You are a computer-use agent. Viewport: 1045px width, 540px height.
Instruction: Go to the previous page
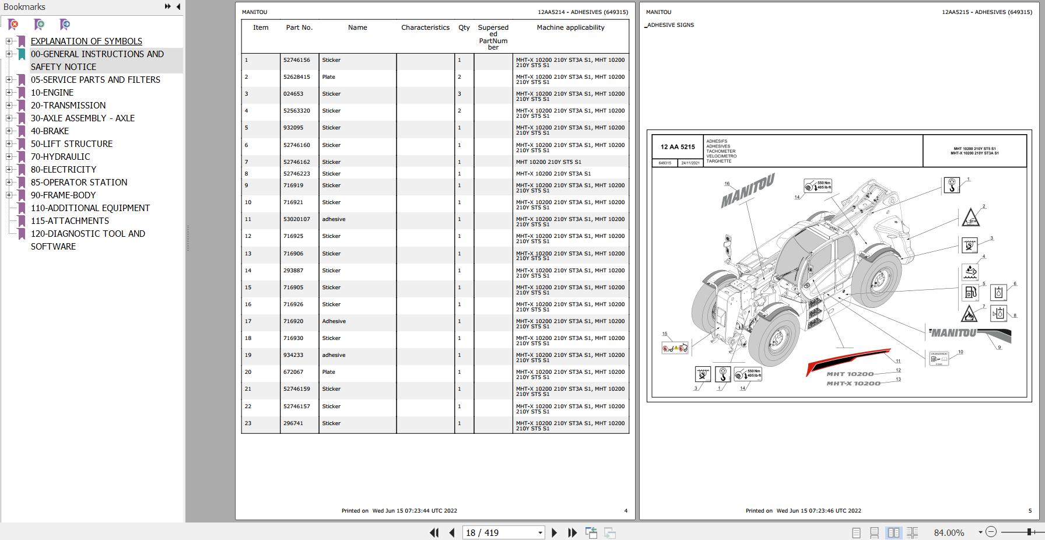click(x=452, y=532)
